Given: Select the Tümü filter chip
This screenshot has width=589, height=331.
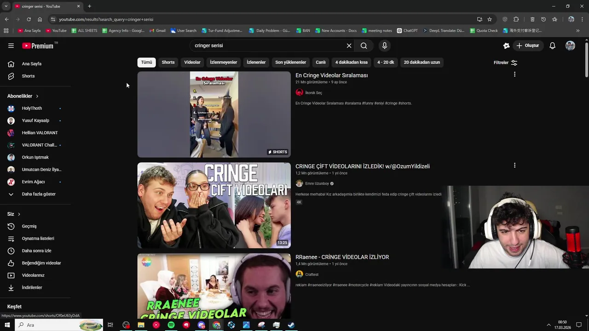Looking at the screenshot, I should tap(146, 63).
